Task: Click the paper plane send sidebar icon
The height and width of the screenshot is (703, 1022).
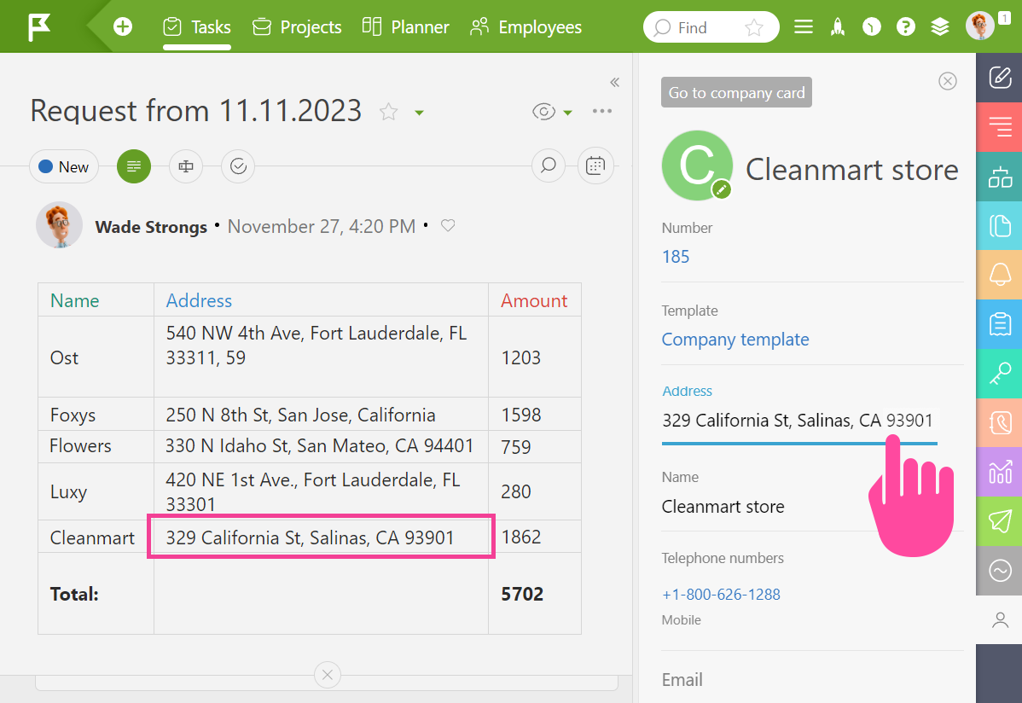Action: pos(999,521)
